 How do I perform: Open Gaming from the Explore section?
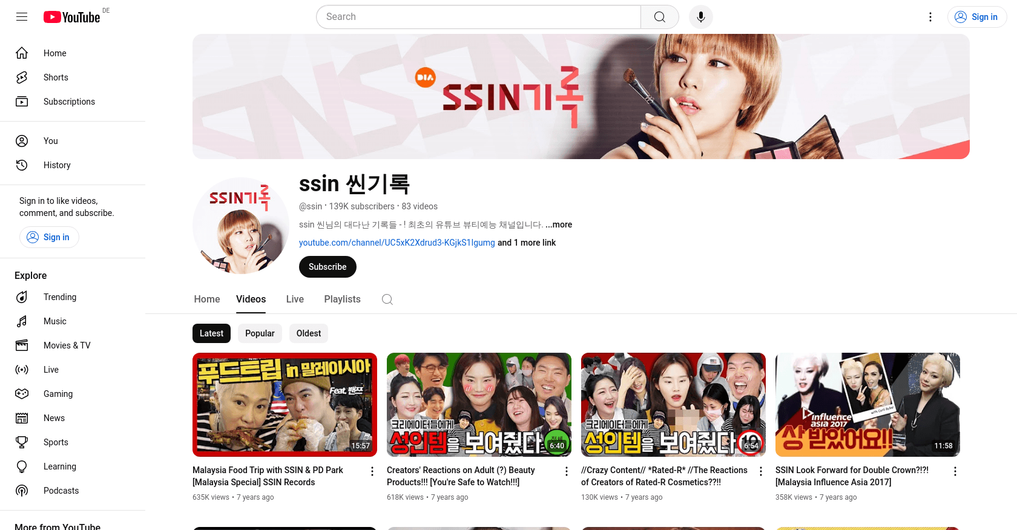(58, 394)
